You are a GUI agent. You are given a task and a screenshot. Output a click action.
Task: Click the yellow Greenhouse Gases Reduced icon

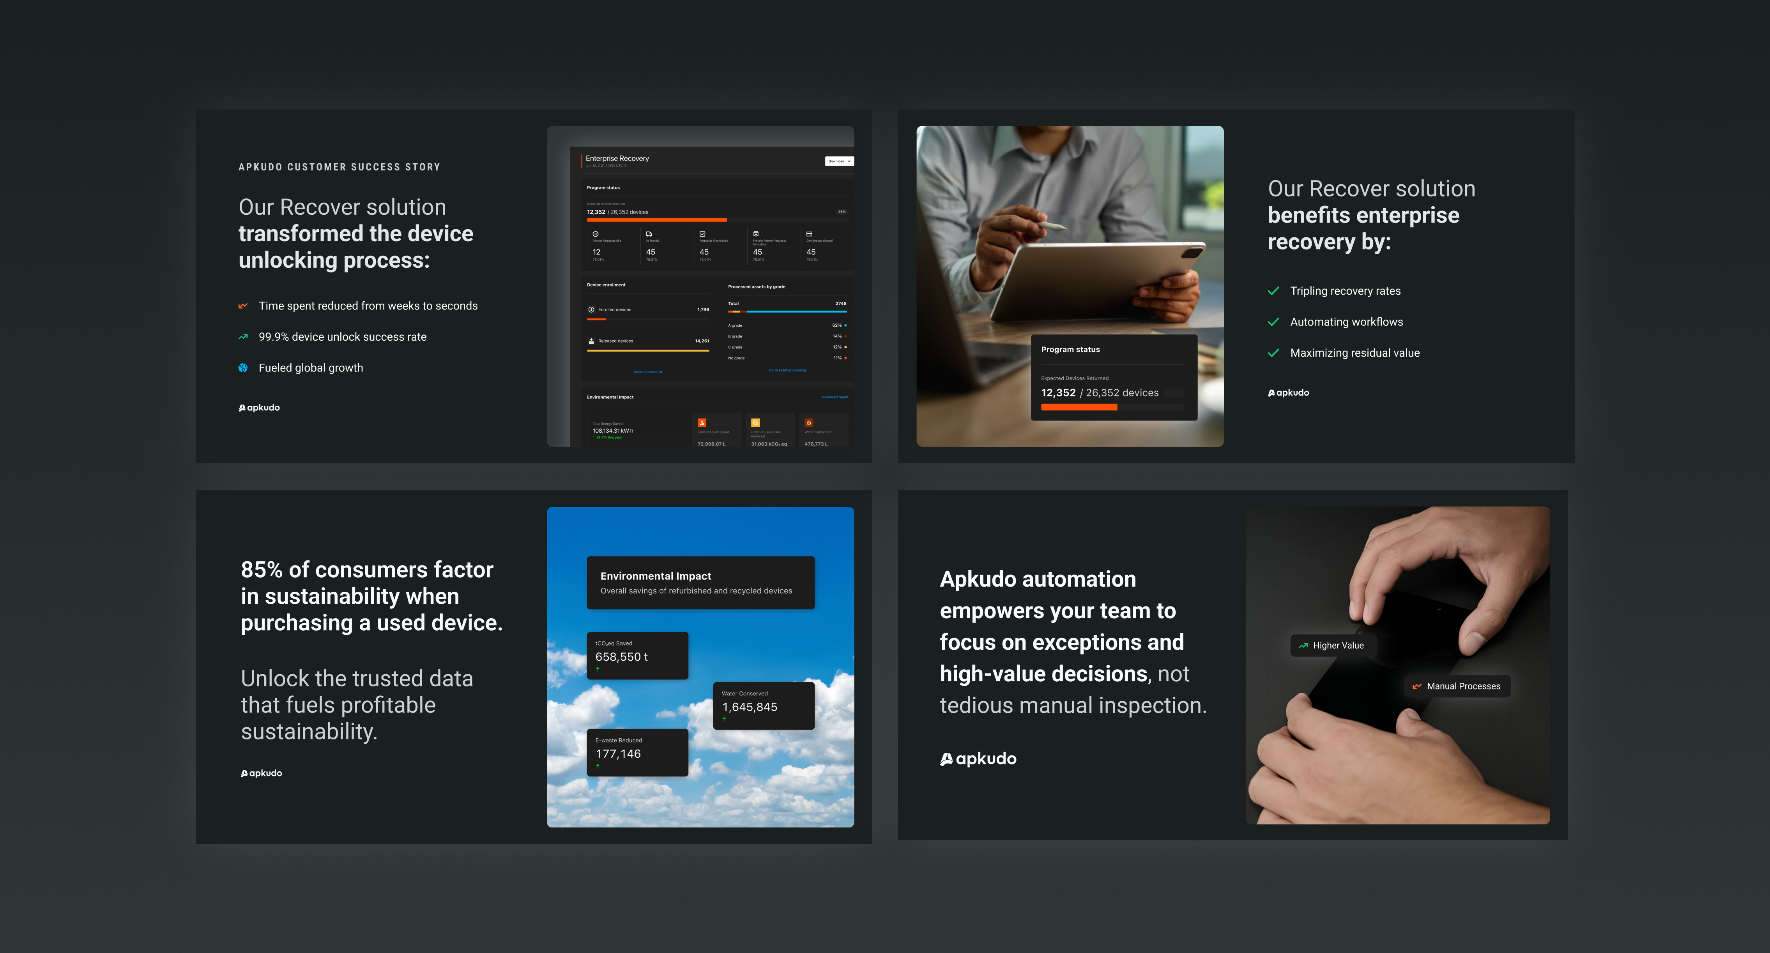755,423
